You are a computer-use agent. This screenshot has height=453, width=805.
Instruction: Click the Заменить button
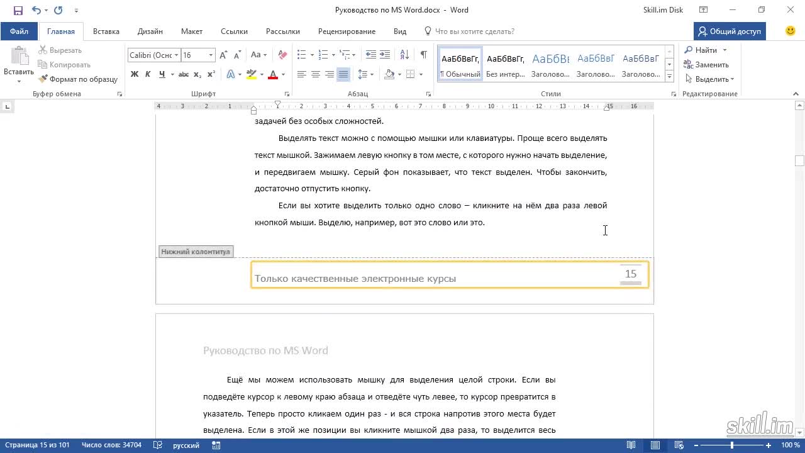click(x=706, y=65)
